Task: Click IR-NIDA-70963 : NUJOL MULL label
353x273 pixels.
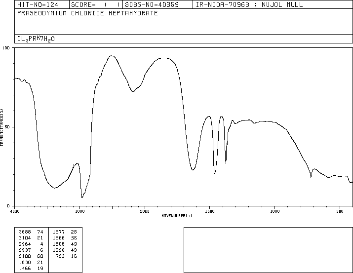Action: [x=249, y=4]
